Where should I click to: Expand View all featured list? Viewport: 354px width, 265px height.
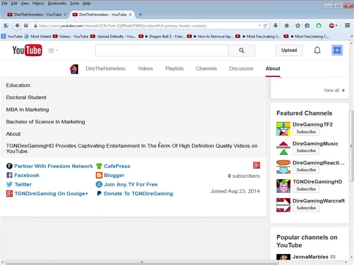tap(334, 91)
